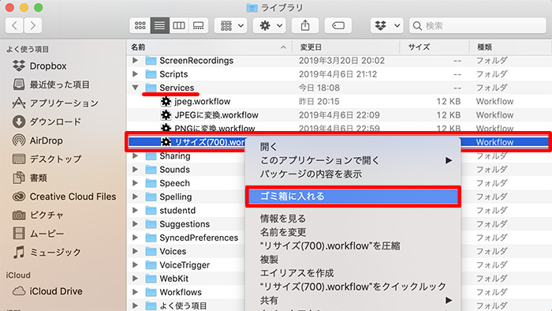The height and width of the screenshot is (311, 552).
Task: Open 最近使った項目 in the sidebar
Action: pos(51,84)
